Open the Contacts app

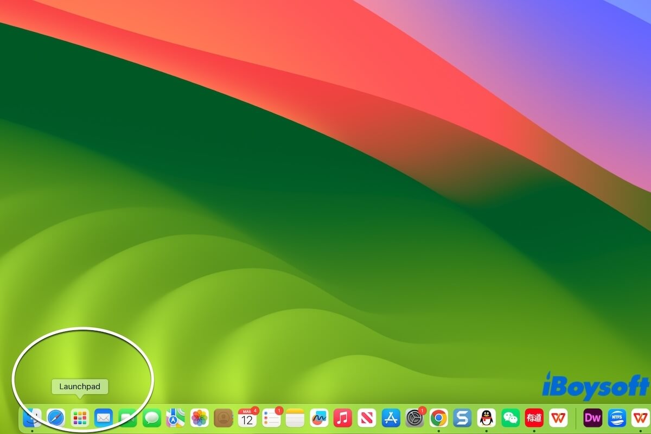(x=222, y=418)
